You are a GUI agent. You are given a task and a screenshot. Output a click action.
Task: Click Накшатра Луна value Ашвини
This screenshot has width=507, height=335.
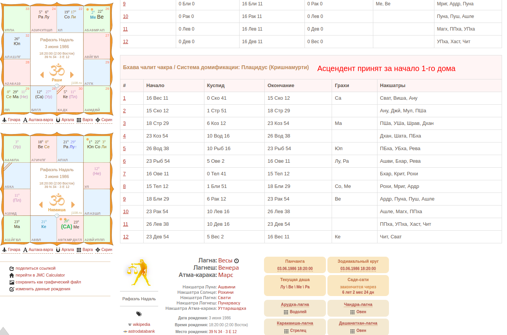click(x=227, y=287)
